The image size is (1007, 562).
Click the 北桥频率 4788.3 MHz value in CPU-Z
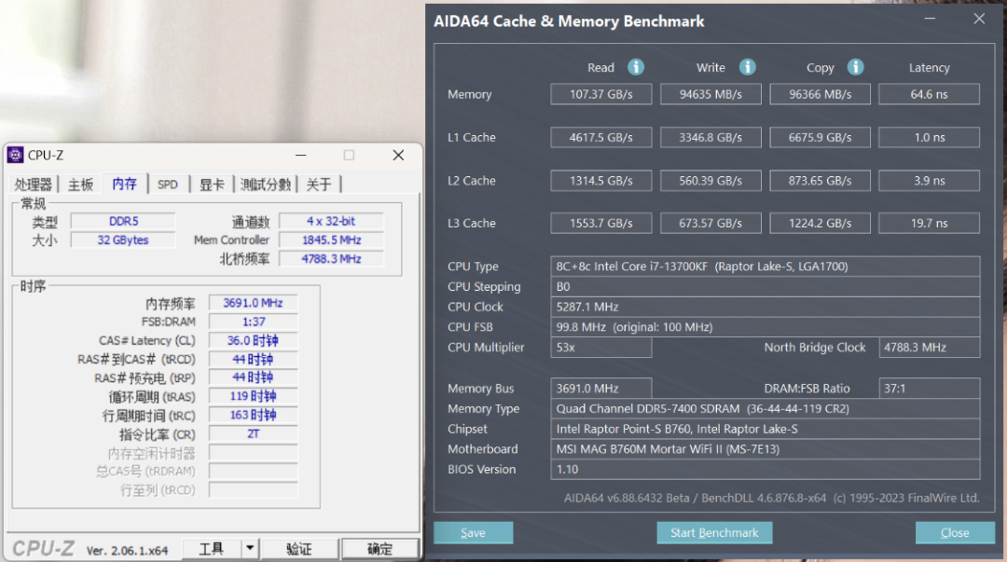pyautogui.click(x=331, y=259)
